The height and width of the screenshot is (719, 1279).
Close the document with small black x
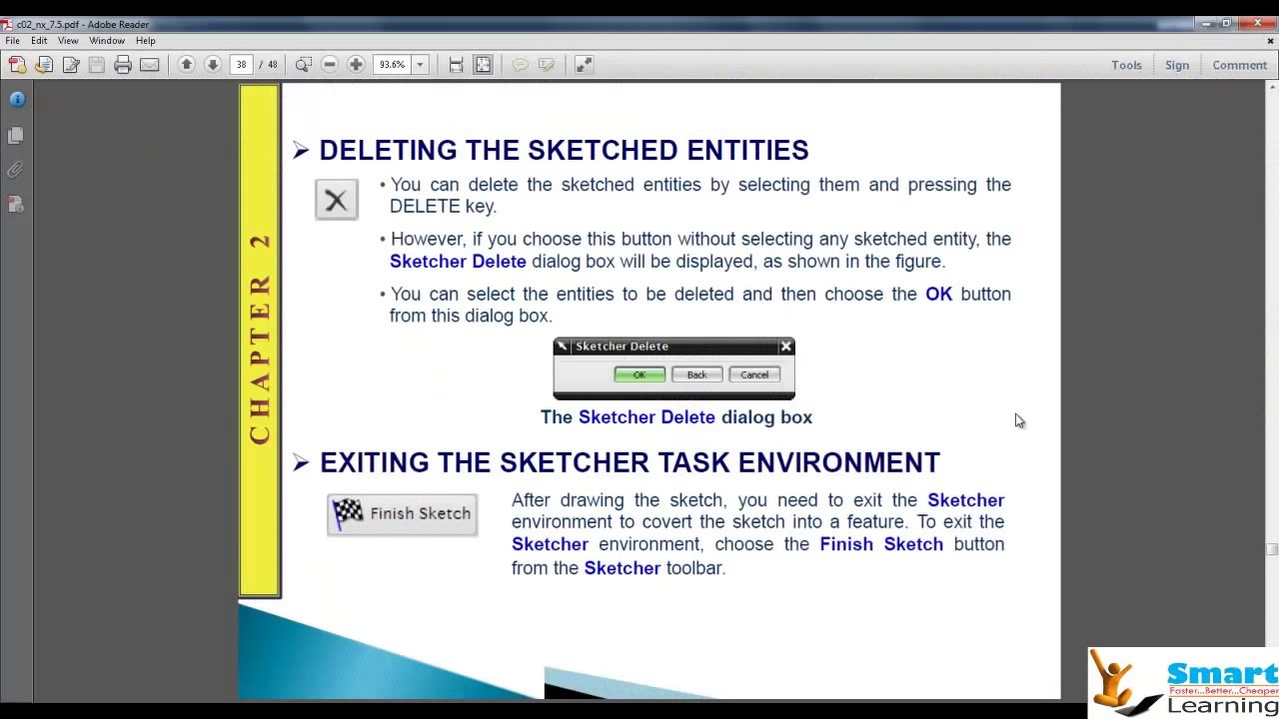tap(1270, 41)
